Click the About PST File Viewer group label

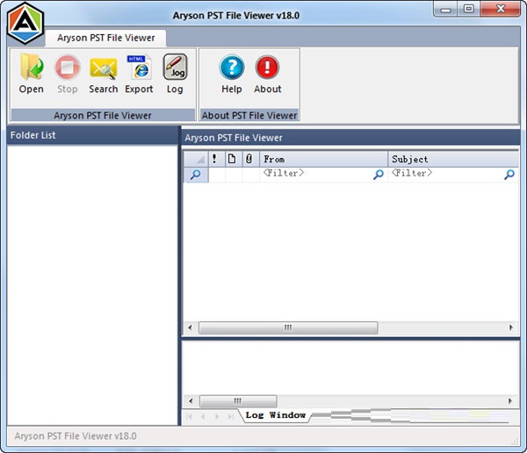[249, 115]
